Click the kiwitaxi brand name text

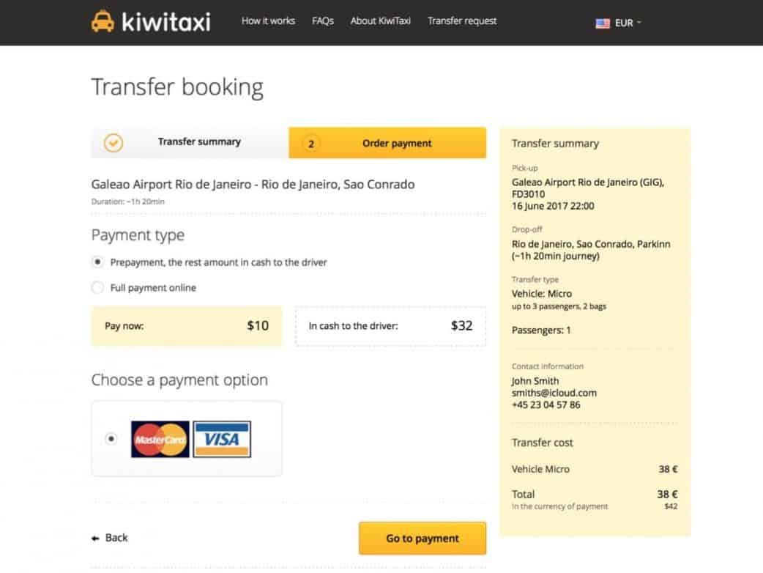click(165, 22)
